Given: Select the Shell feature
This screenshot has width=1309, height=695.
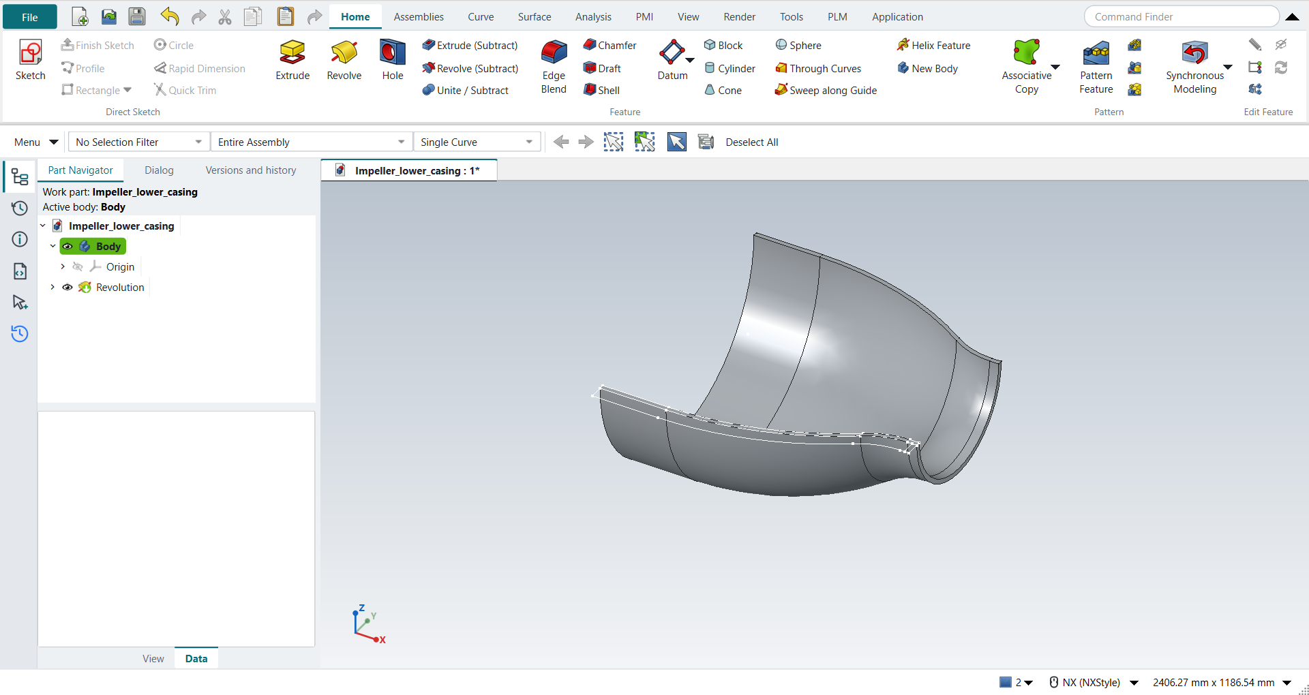Looking at the screenshot, I should coord(601,90).
